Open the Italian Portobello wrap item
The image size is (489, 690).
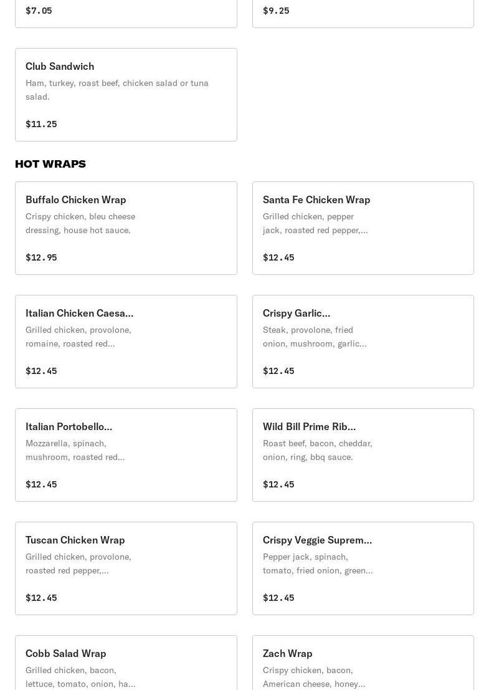pyautogui.click(x=126, y=455)
